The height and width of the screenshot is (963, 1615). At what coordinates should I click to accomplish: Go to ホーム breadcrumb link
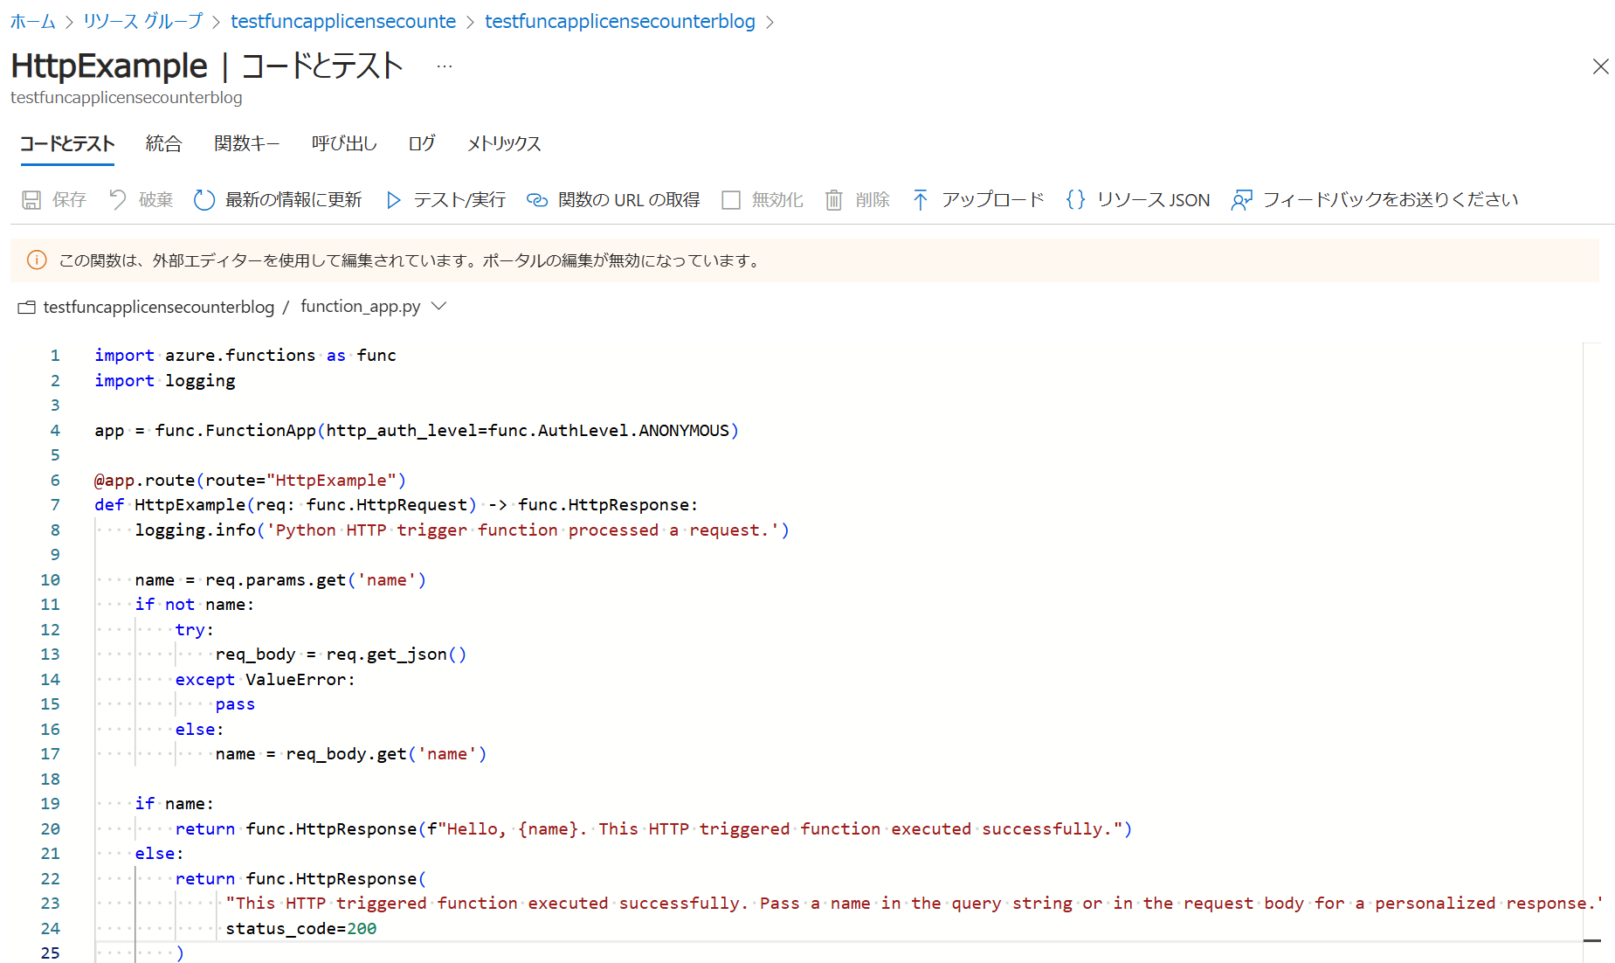coord(33,21)
